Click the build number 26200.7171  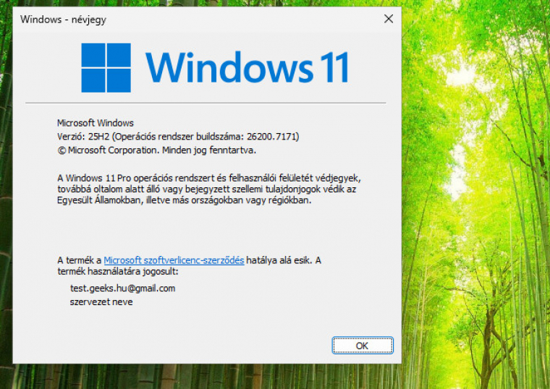pyautogui.click(x=271, y=137)
